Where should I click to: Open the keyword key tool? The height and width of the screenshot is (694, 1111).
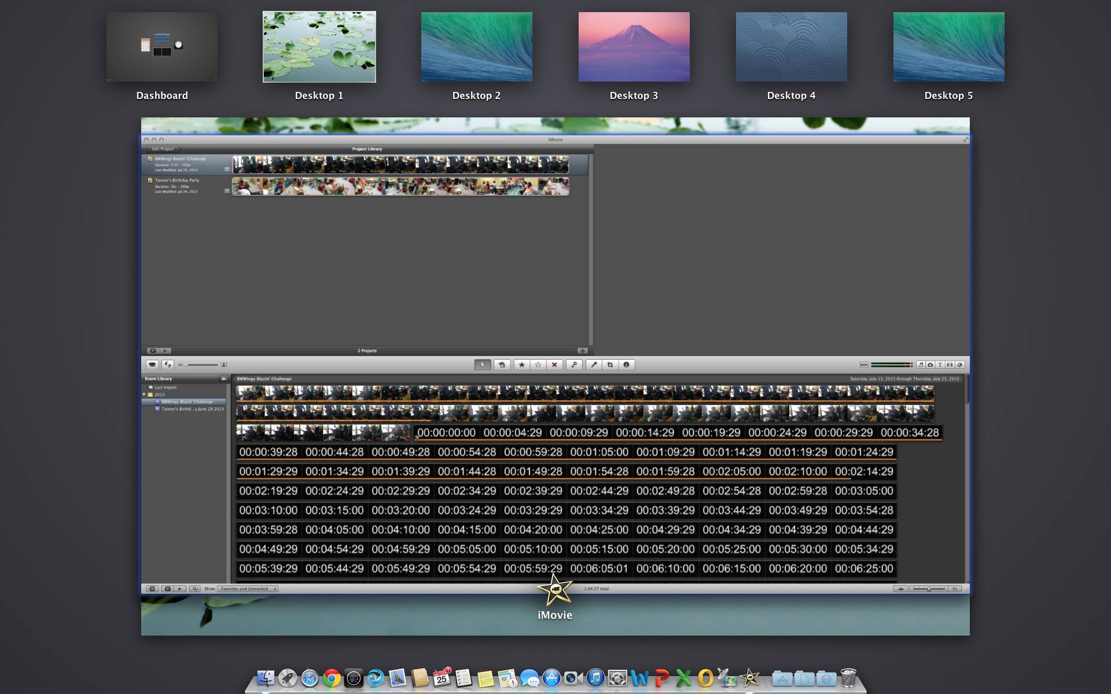[574, 365]
